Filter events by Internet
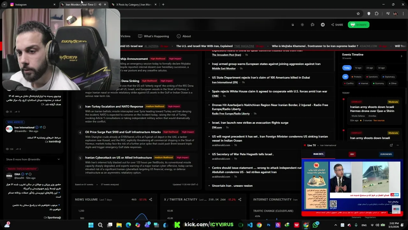This screenshot has width=408, height=230. pos(363,83)
